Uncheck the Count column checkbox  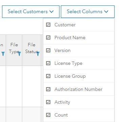tap(48, 115)
